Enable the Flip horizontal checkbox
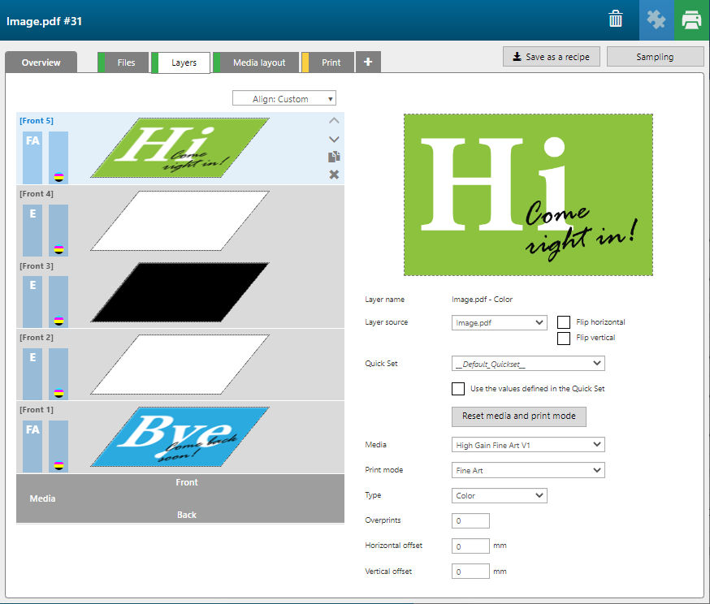The width and height of the screenshot is (710, 604). coord(564,322)
